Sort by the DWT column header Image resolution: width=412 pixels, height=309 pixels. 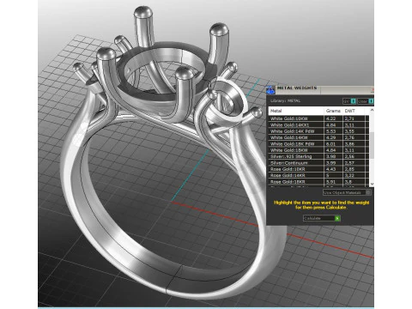(x=354, y=111)
